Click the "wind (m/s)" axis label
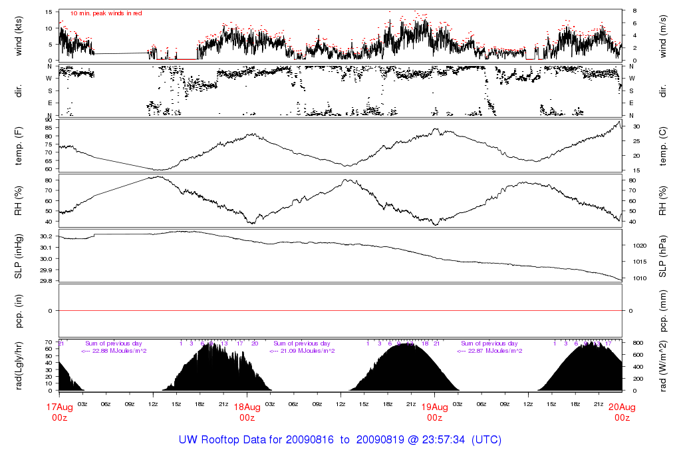Viewport: 681px width, 466px height. (x=662, y=36)
